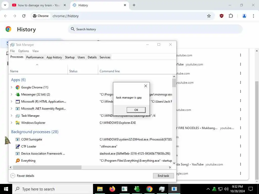Screen dimensions: 259x194
Task: Switch to 'how to damage my brain' tab
Action: pos(39,5)
